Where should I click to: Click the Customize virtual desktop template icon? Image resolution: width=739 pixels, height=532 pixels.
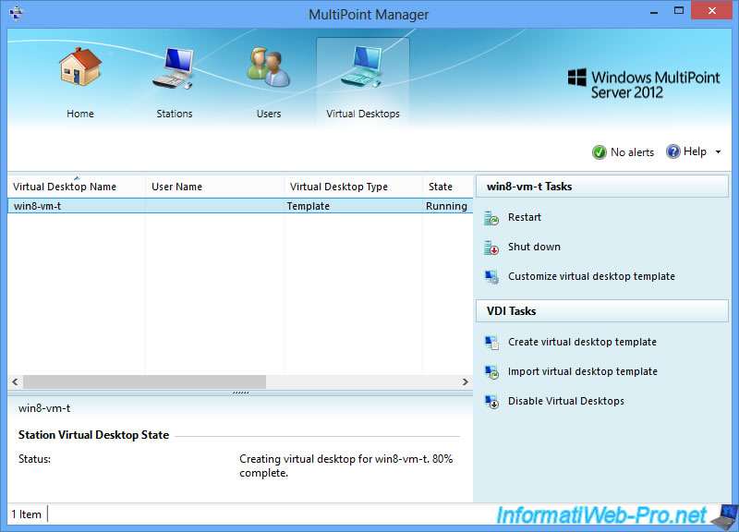click(491, 277)
